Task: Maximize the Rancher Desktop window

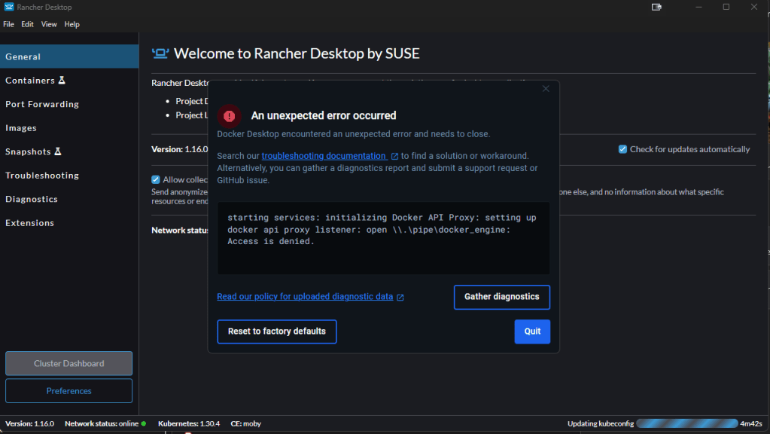Action: pos(726,7)
